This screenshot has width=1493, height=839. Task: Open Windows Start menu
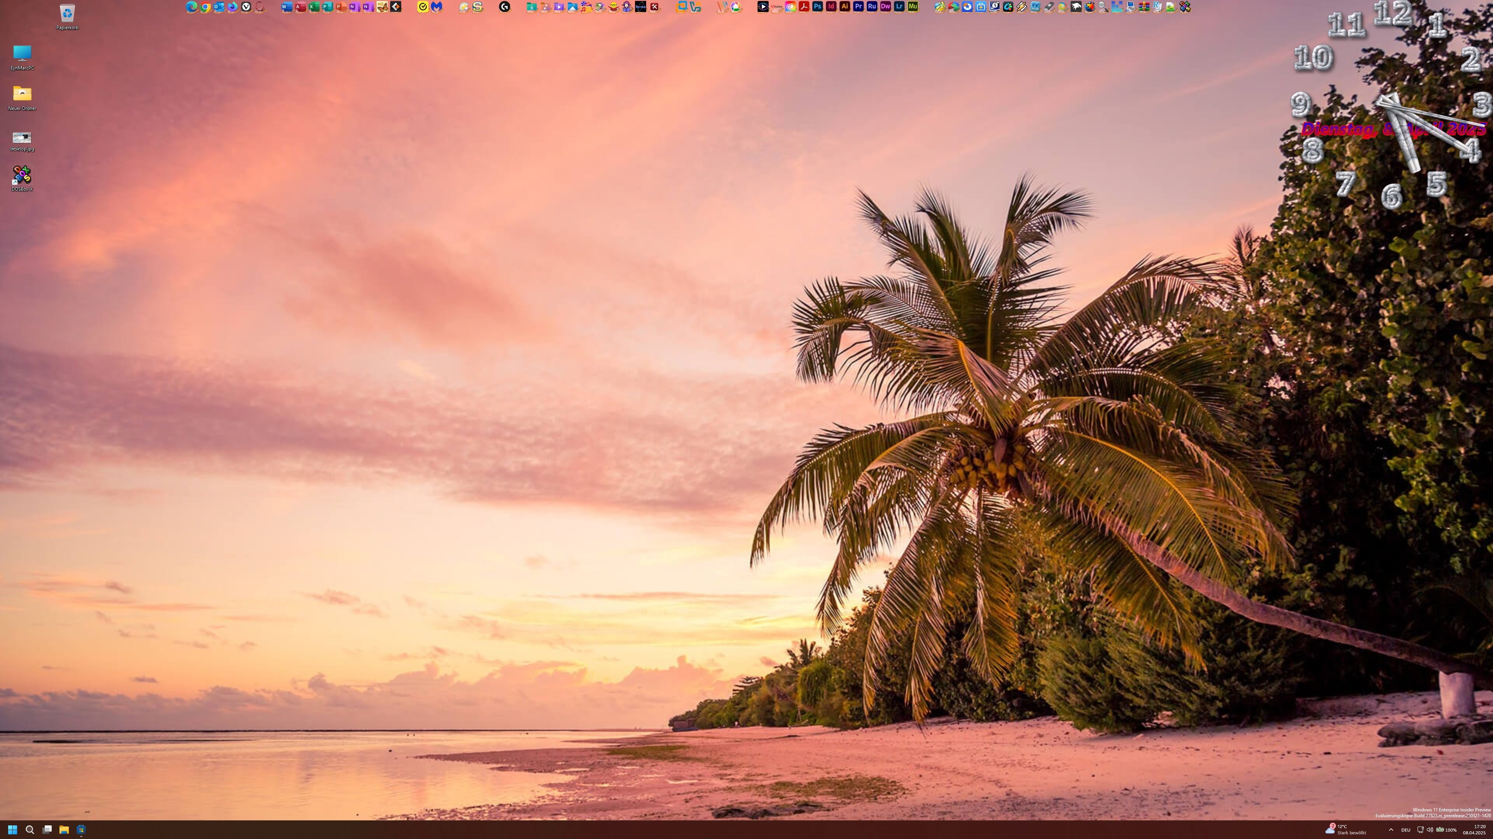click(x=12, y=830)
